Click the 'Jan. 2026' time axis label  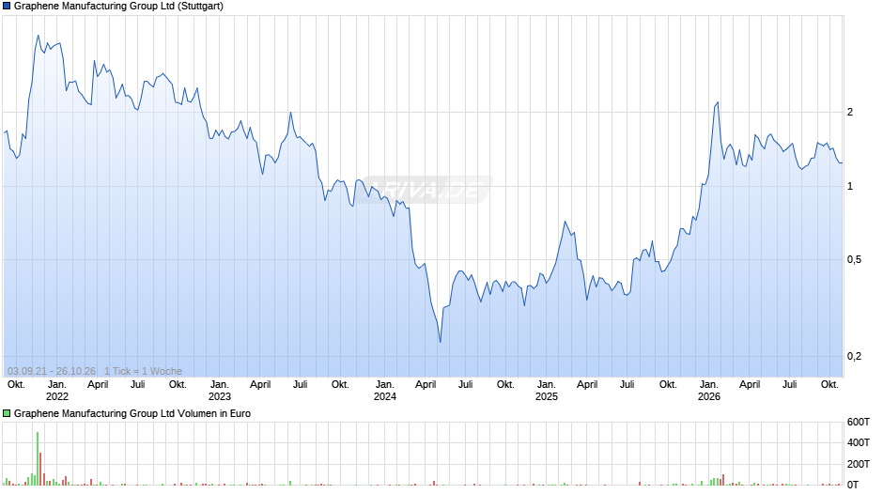point(708,391)
